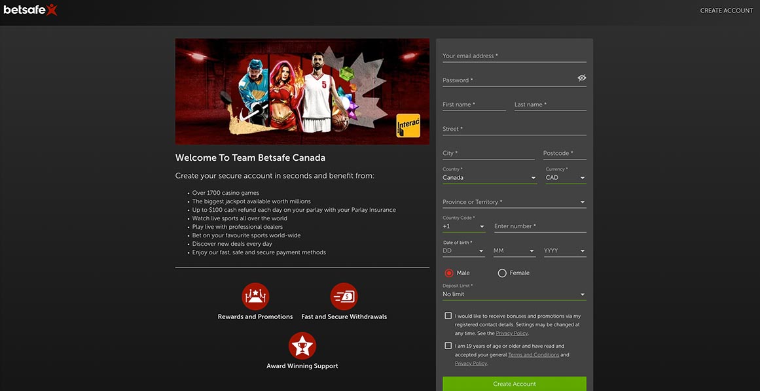Check the bonuses and promotions checkbox
Viewport: 760px width, 391px height.
[x=448, y=316]
